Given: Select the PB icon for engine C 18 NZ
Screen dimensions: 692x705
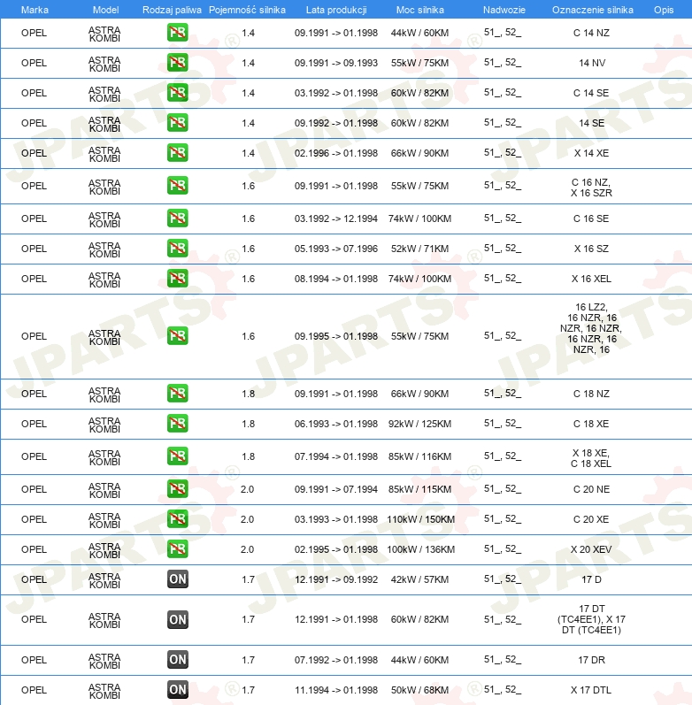Looking at the screenshot, I should [177, 394].
